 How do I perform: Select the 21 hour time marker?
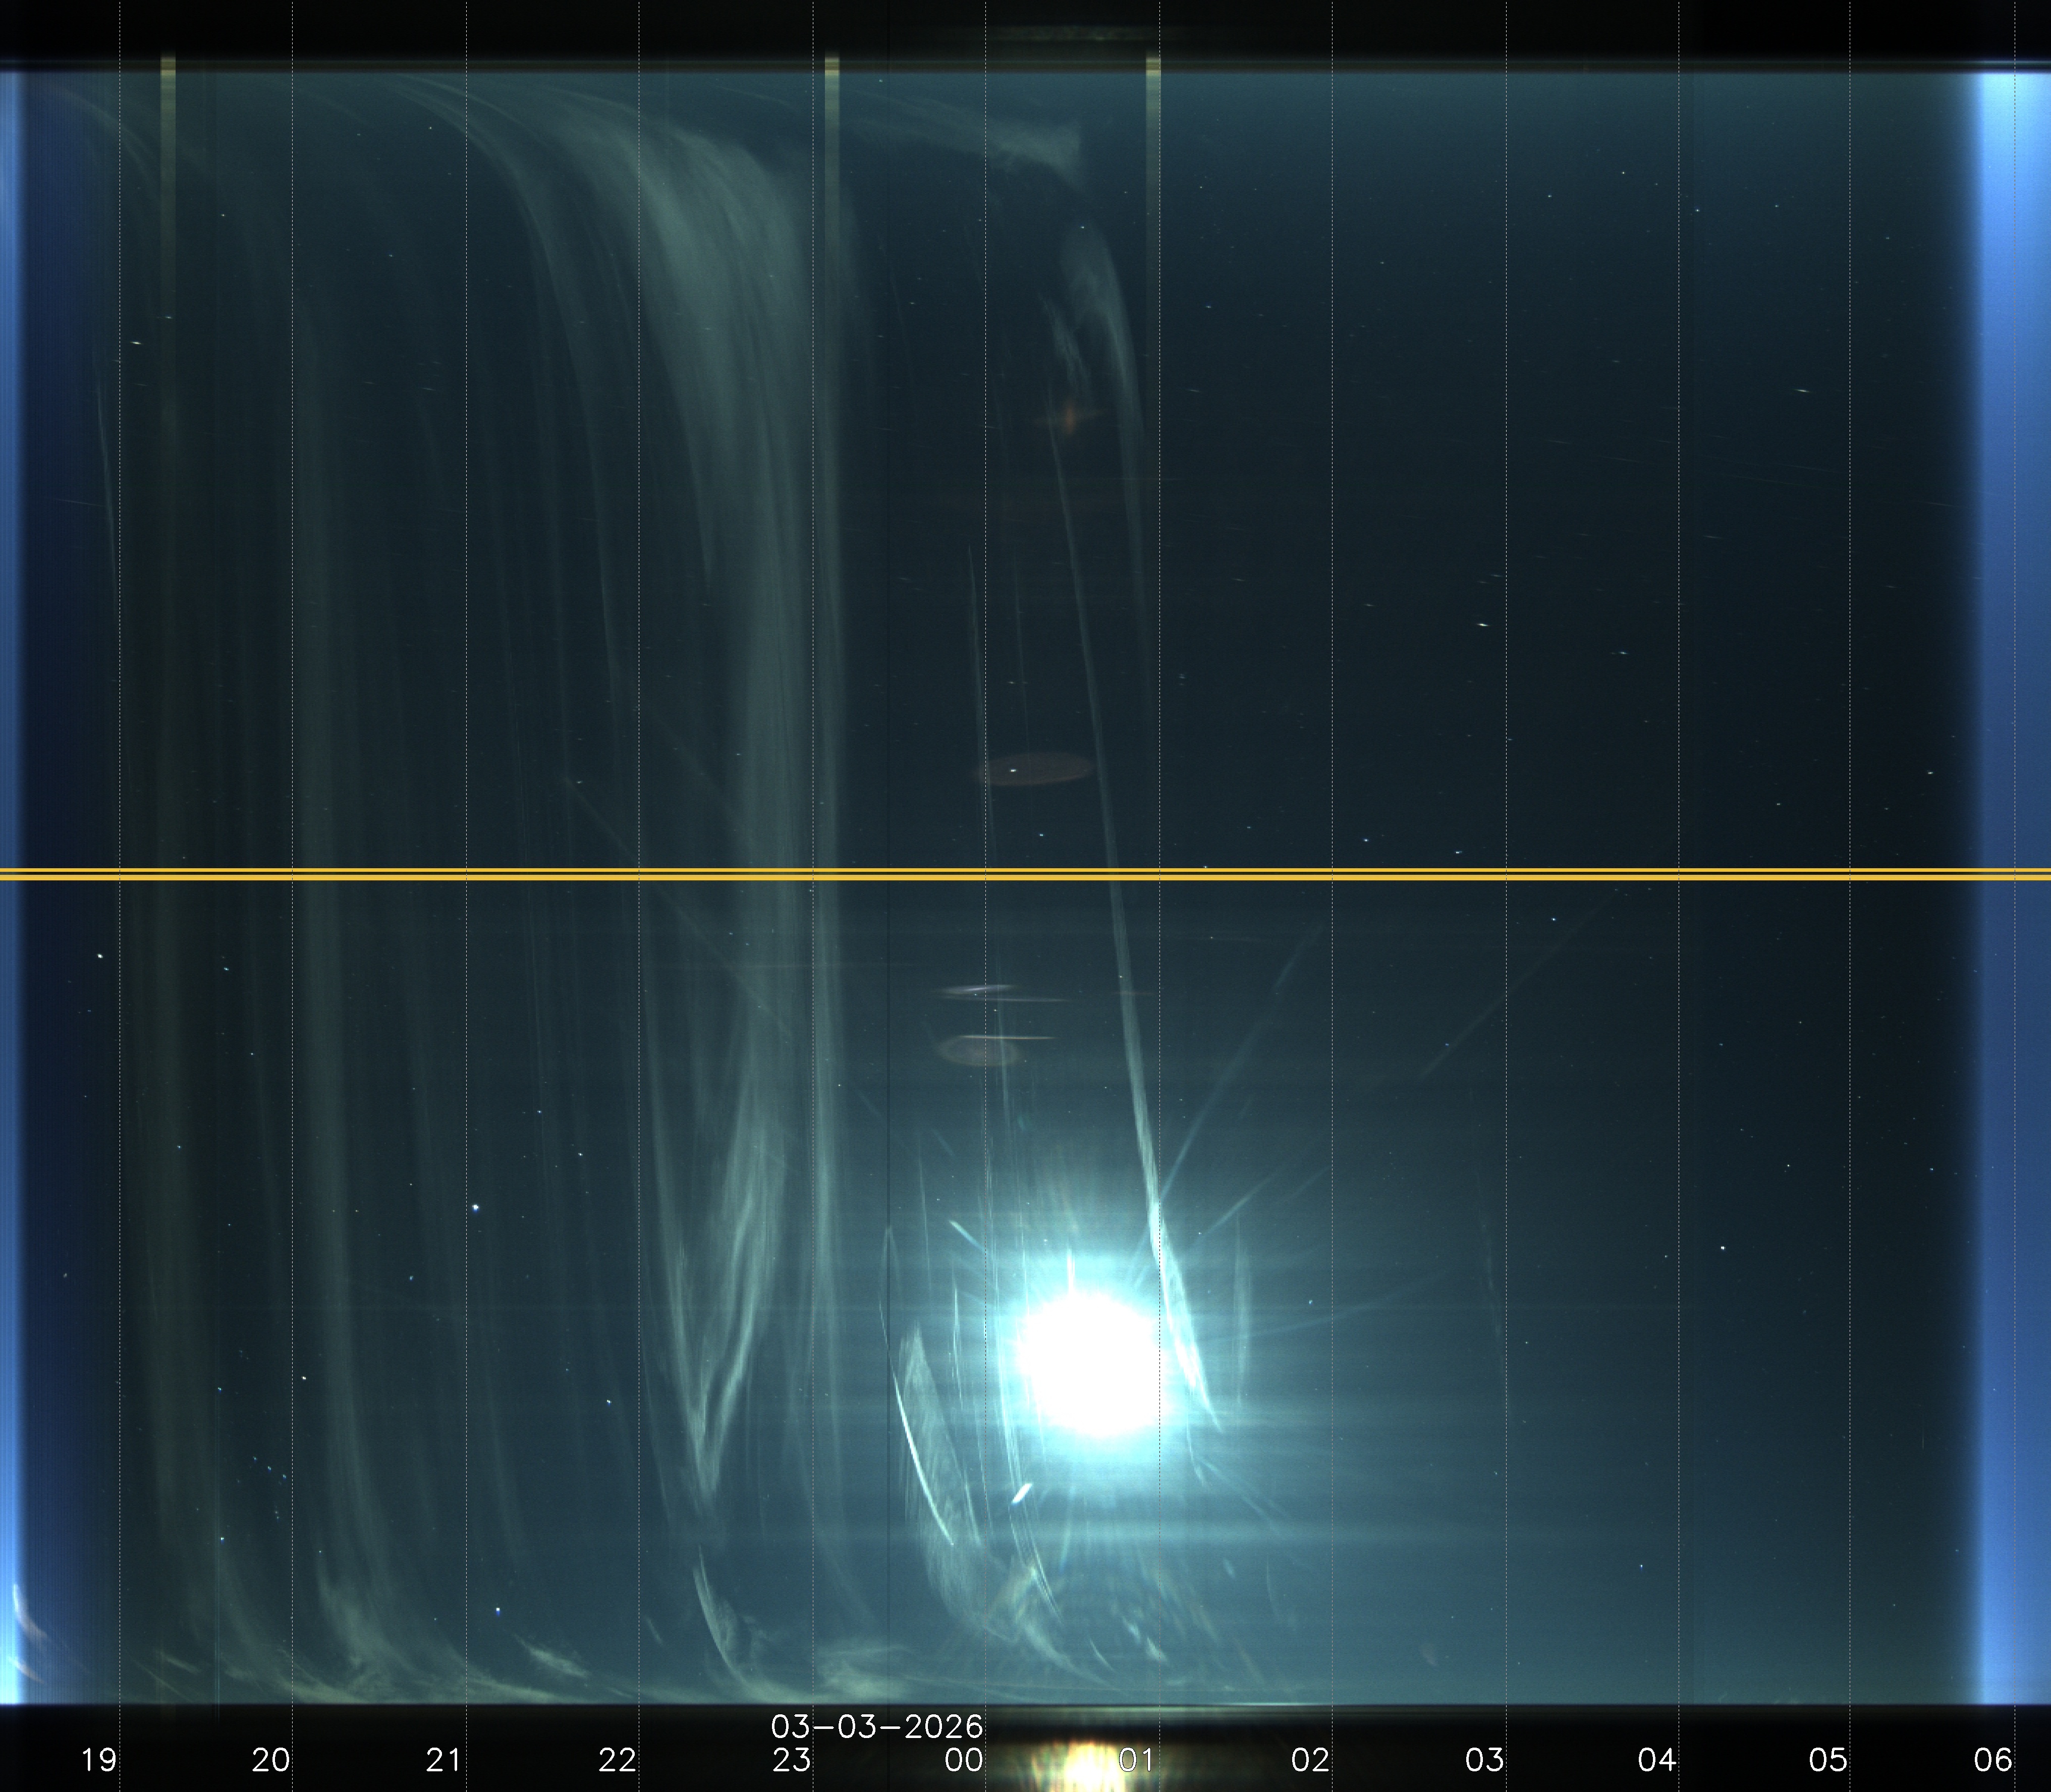coord(444,1759)
